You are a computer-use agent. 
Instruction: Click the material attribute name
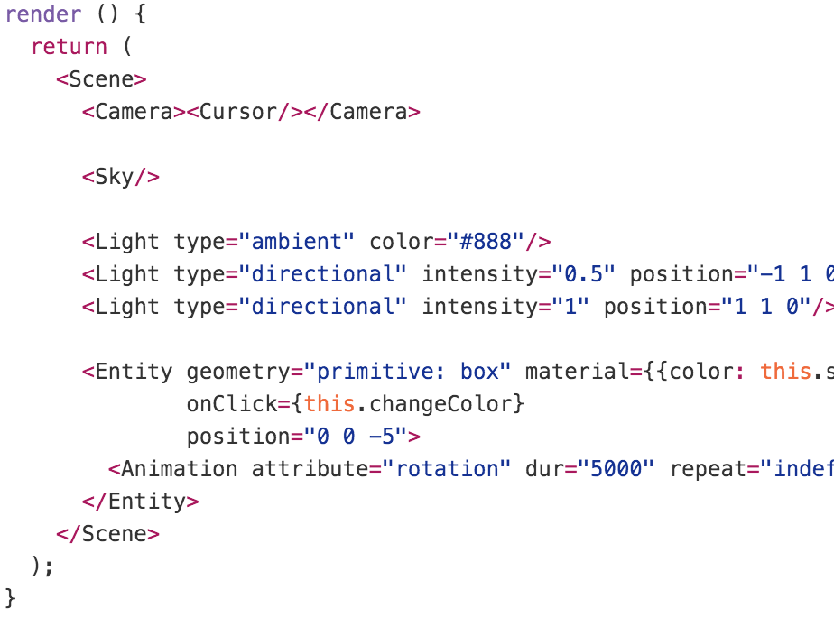[x=577, y=372]
